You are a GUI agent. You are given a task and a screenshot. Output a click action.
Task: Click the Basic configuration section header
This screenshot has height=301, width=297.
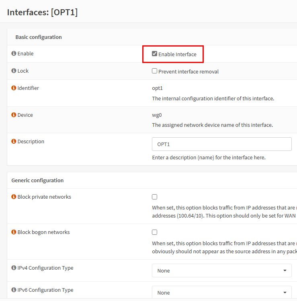click(x=39, y=37)
